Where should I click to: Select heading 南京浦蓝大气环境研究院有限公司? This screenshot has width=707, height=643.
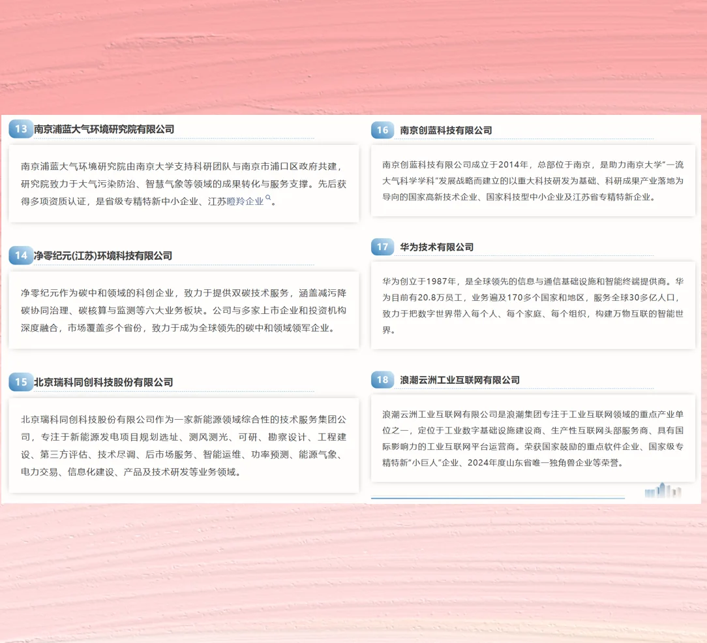(104, 129)
